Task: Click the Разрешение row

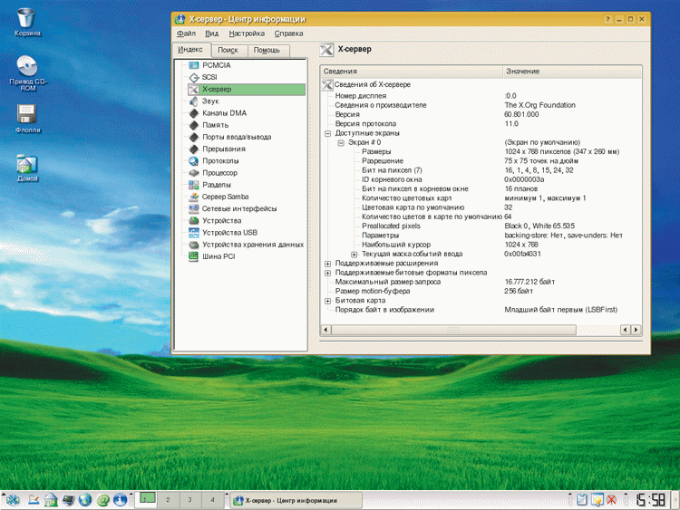Action: (x=481, y=161)
